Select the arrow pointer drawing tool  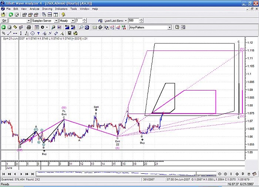[x=3, y=33]
